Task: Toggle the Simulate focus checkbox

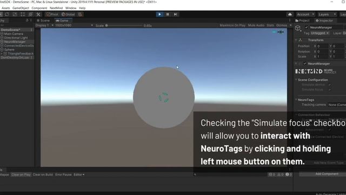Action: pos(329,89)
